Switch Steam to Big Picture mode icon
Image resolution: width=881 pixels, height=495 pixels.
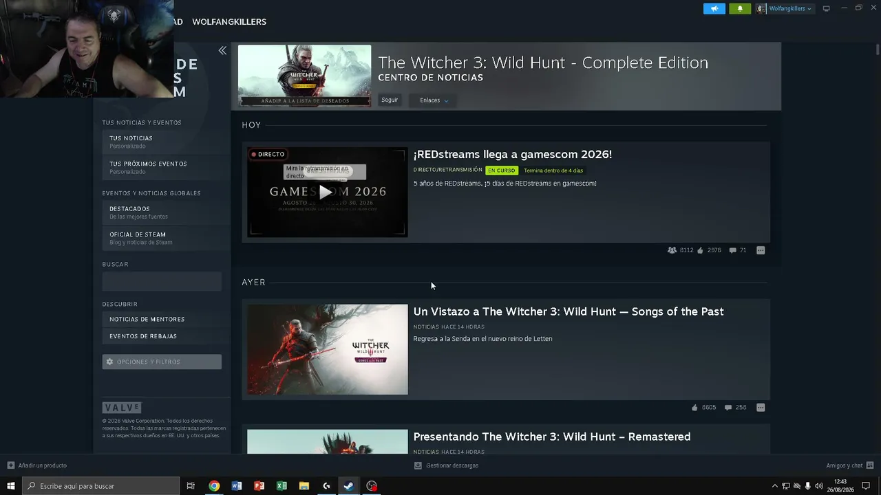tap(826, 8)
